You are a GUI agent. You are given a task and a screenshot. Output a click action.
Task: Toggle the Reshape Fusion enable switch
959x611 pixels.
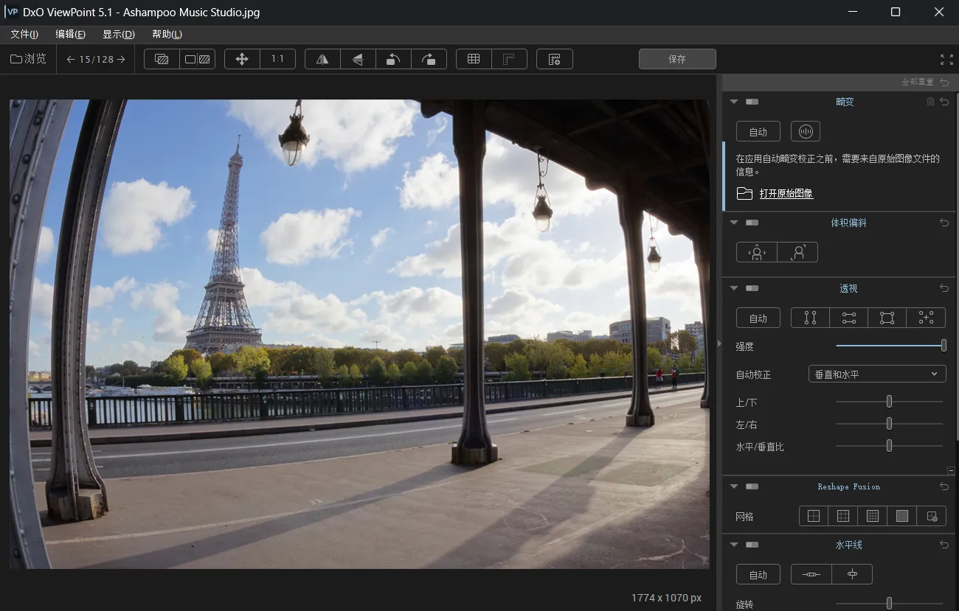click(x=752, y=486)
